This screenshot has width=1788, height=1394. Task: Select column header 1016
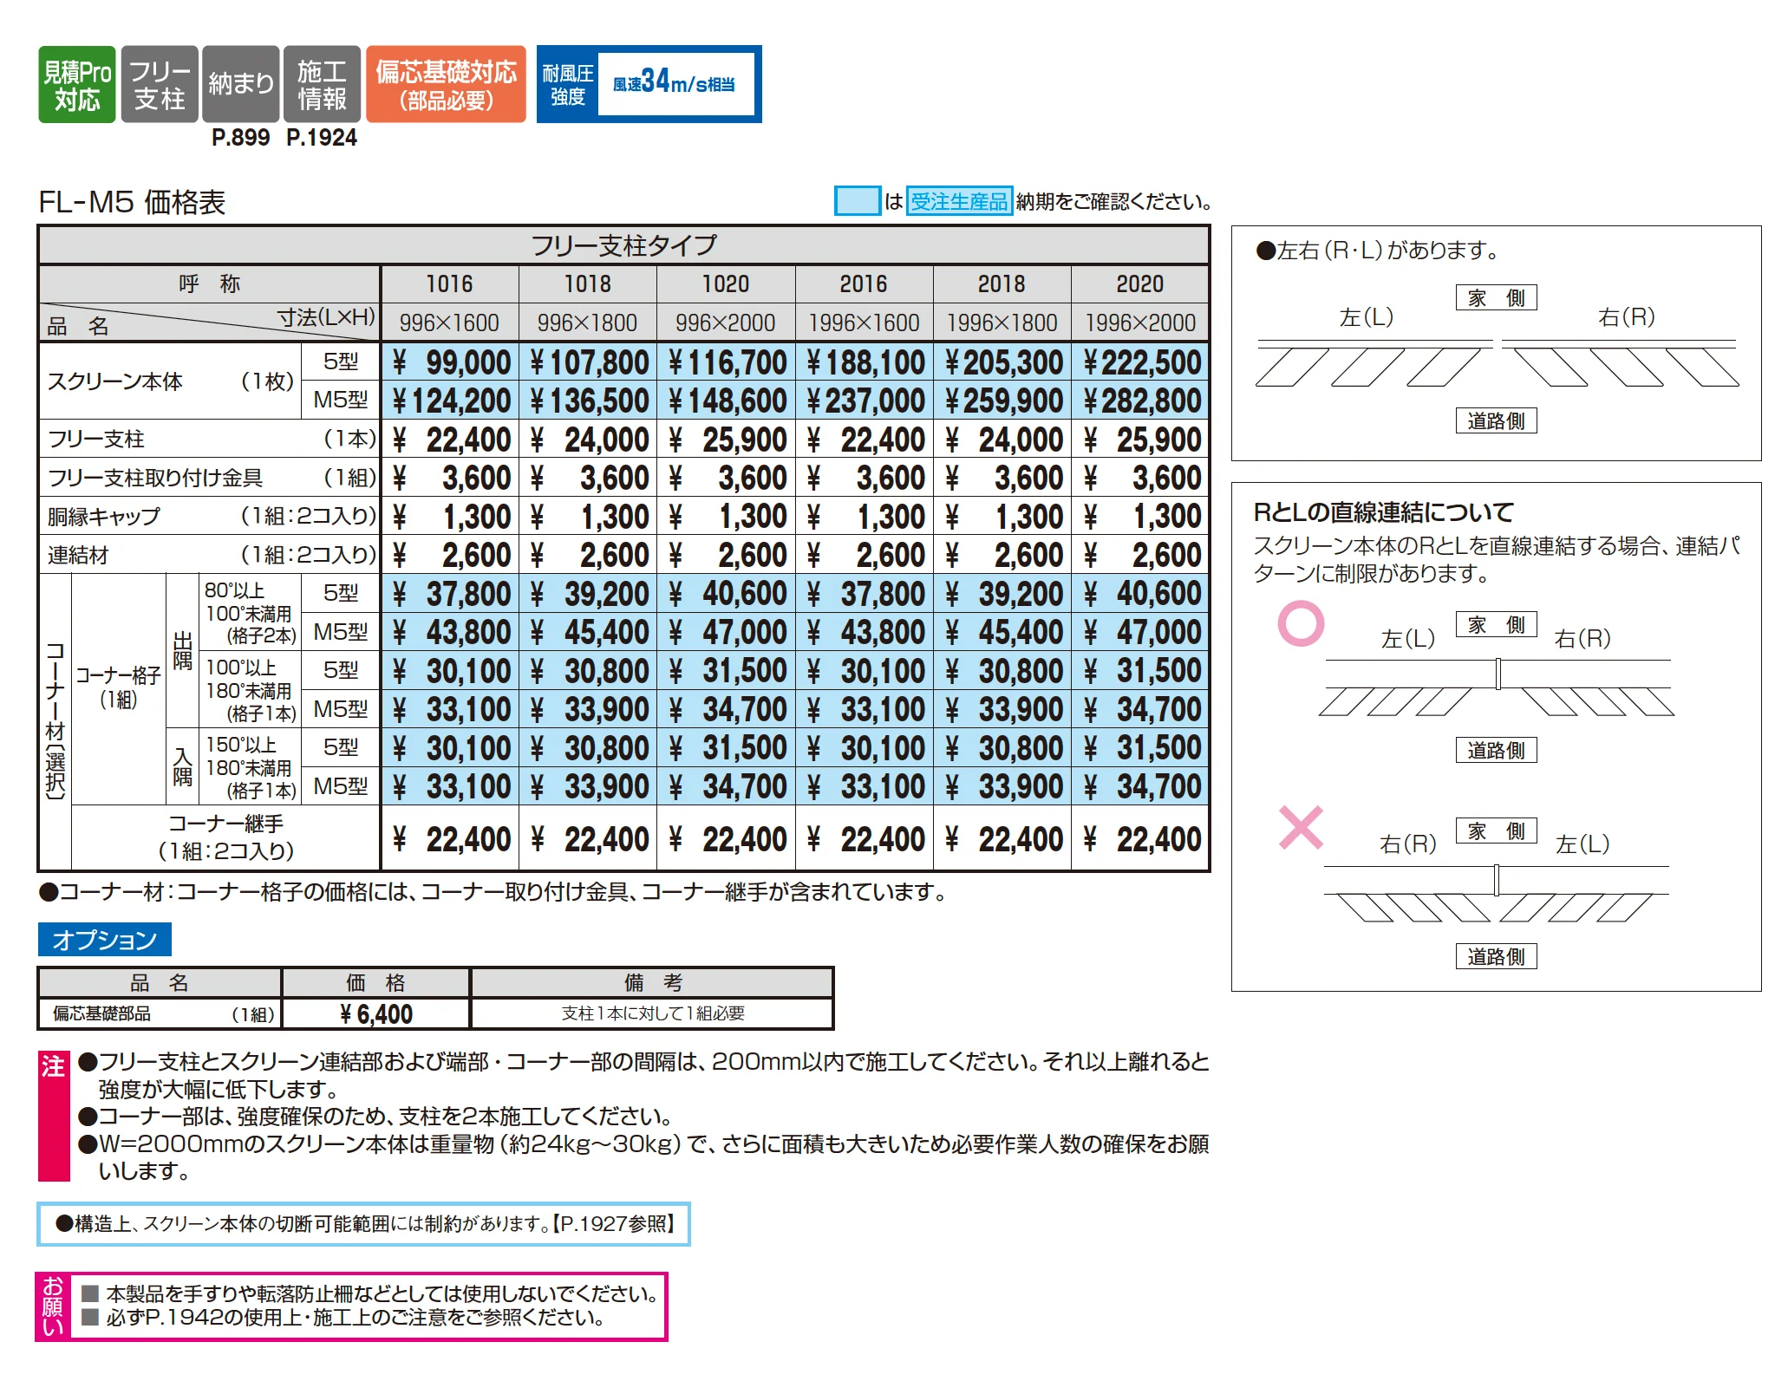[x=449, y=284]
